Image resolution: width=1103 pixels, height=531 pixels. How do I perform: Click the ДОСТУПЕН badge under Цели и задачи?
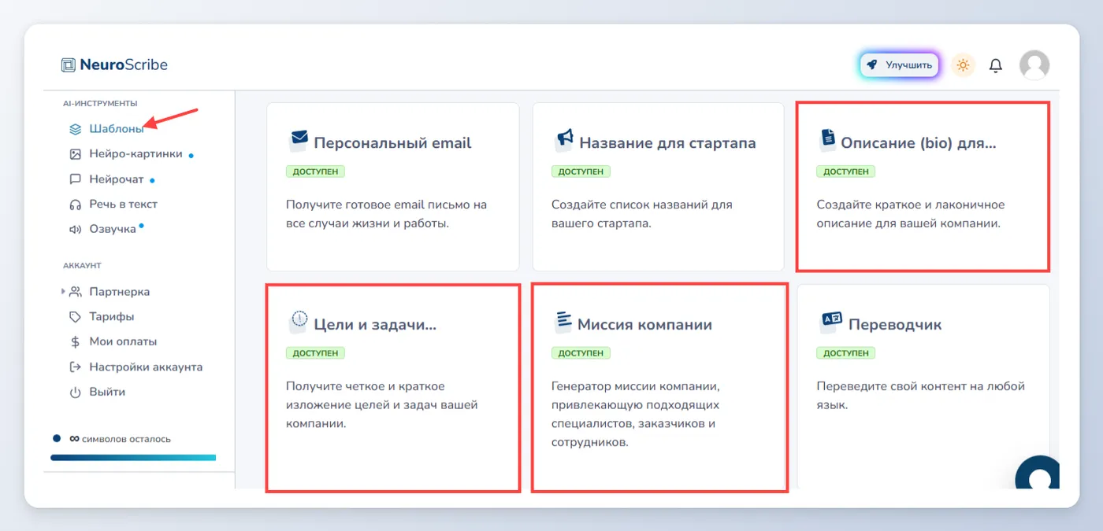(x=315, y=353)
